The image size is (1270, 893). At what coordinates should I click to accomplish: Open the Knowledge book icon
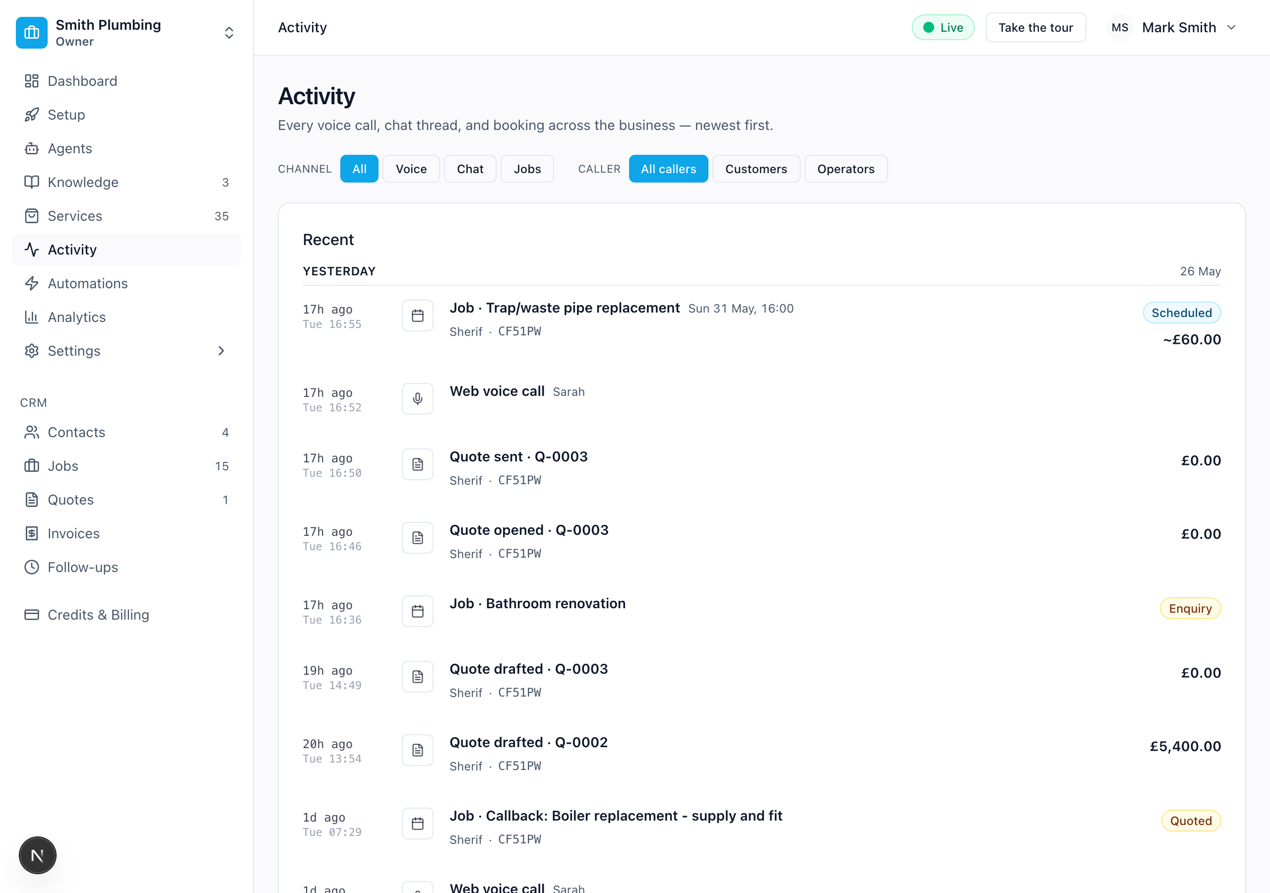pyautogui.click(x=32, y=182)
